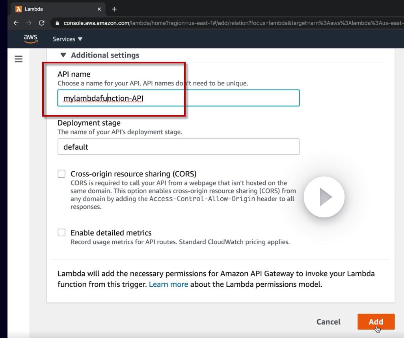Click the API name text field
Image resolution: width=404 pixels, height=338 pixels.
coord(179,98)
